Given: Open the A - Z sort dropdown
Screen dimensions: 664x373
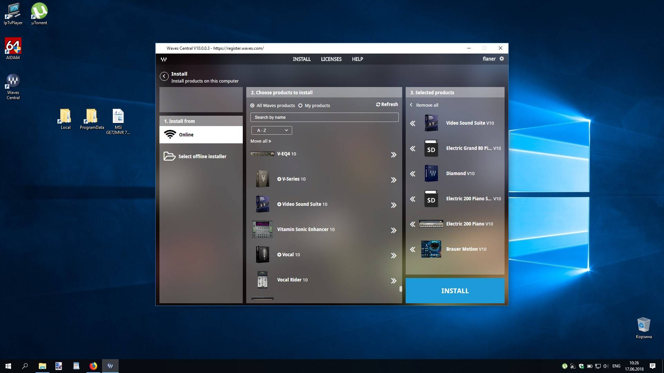Looking at the screenshot, I should pos(271,130).
